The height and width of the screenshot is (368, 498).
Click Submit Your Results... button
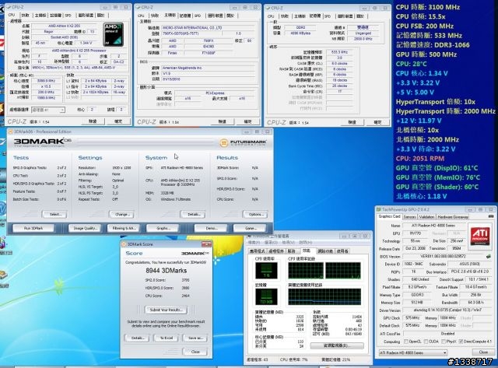(x=166, y=310)
